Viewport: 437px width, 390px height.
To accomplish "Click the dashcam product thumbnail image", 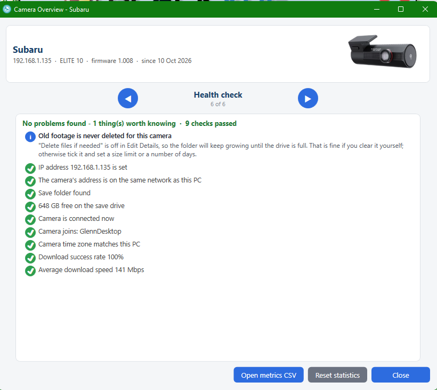I will 382,52.
